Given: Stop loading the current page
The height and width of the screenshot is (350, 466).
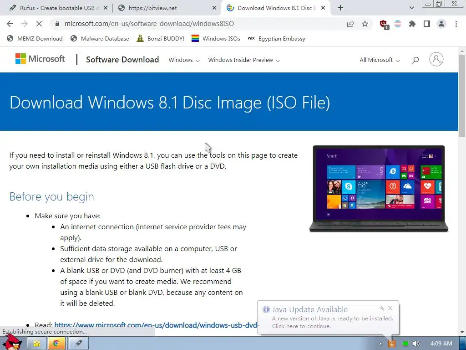Looking at the screenshot, I should (39, 24).
